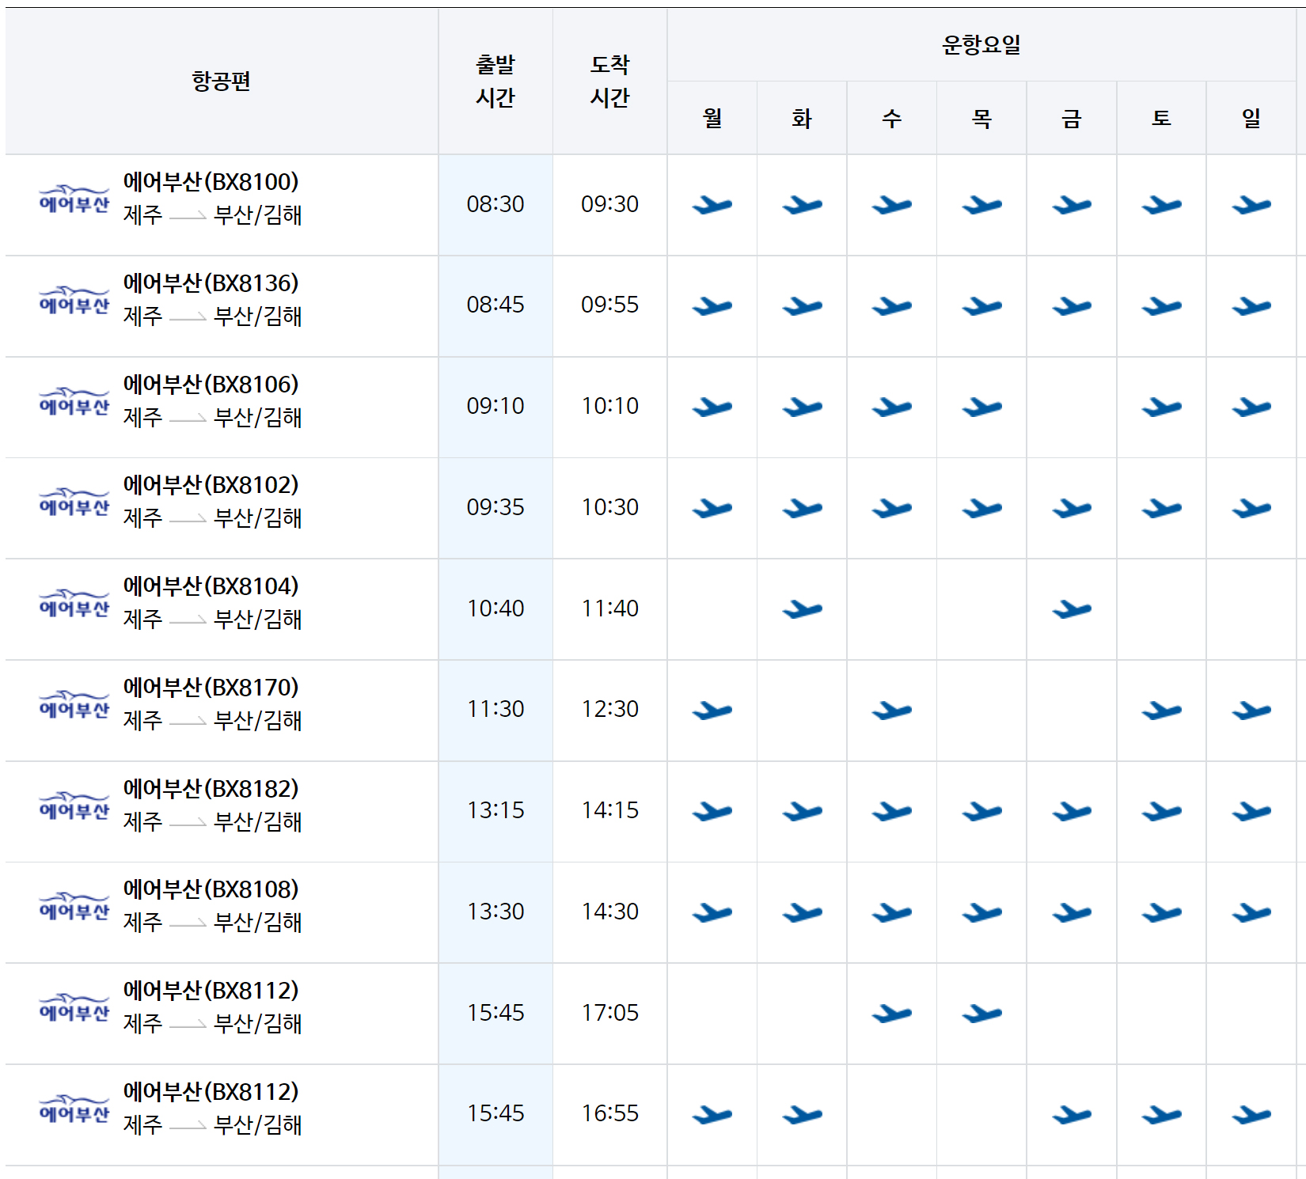Click the 목 day column header
Image resolution: width=1306 pixels, height=1179 pixels.
click(981, 118)
